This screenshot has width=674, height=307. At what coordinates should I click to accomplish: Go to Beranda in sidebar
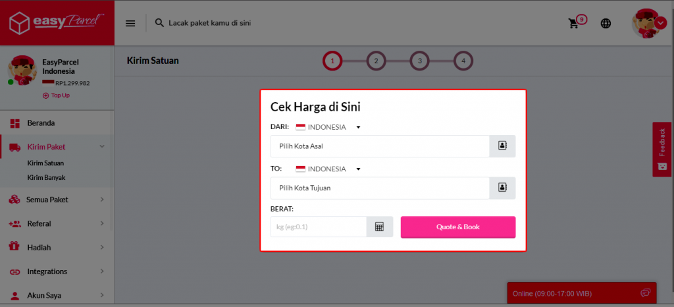pyautogui.click(x=41, y=123)
